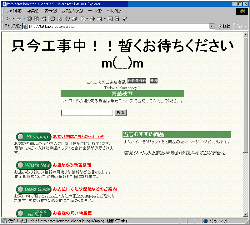250x225 pixels.
Task: Click the notepad document toolbar icon
Action: tap(110, 19)
